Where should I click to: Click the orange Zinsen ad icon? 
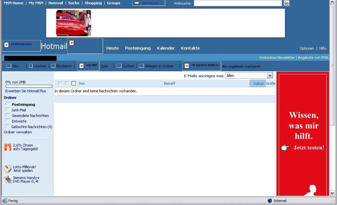(8, 147)
